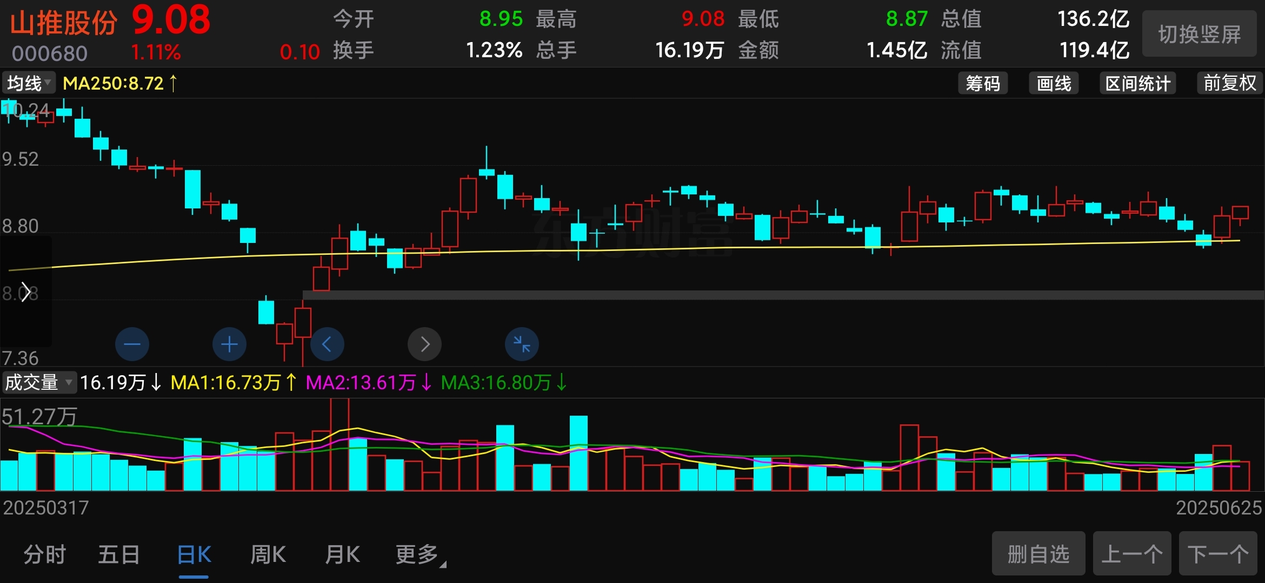This screenshot has height=583, width=1265.
Task: Click the collapse arrows circle icon
Action: tap(522, 344)
